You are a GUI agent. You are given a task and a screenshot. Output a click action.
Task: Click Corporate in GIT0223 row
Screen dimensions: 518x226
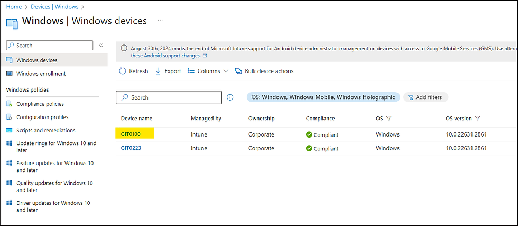(x=261, y=148)
